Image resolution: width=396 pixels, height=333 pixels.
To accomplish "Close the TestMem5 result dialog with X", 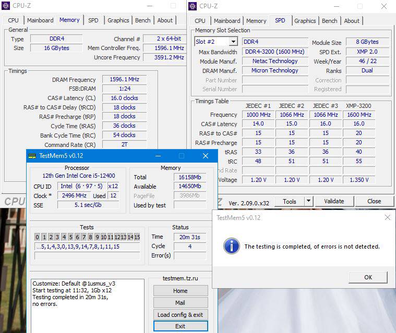I will coord(387,217).
